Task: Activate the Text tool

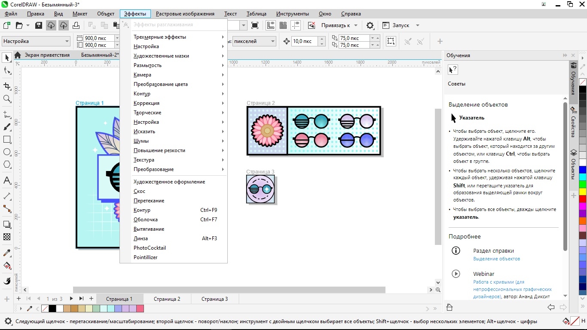Action: [x=7, y=180]
